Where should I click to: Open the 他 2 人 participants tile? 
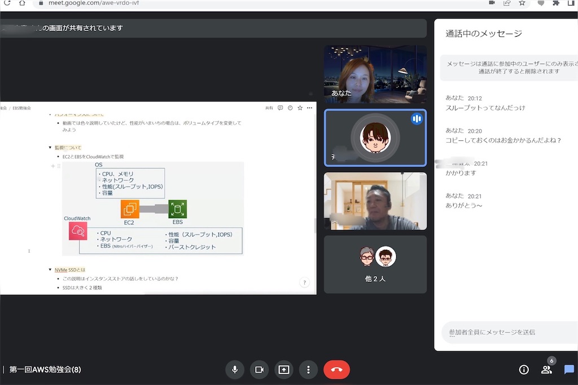(375, 264)
